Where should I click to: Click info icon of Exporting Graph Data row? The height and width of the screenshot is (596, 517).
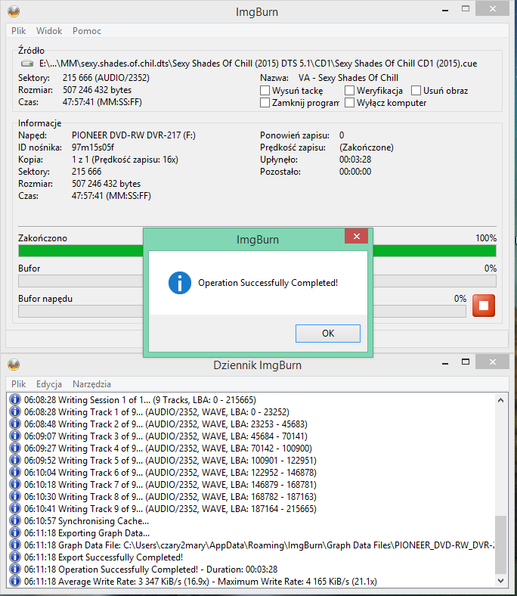(x=15, y=533)
